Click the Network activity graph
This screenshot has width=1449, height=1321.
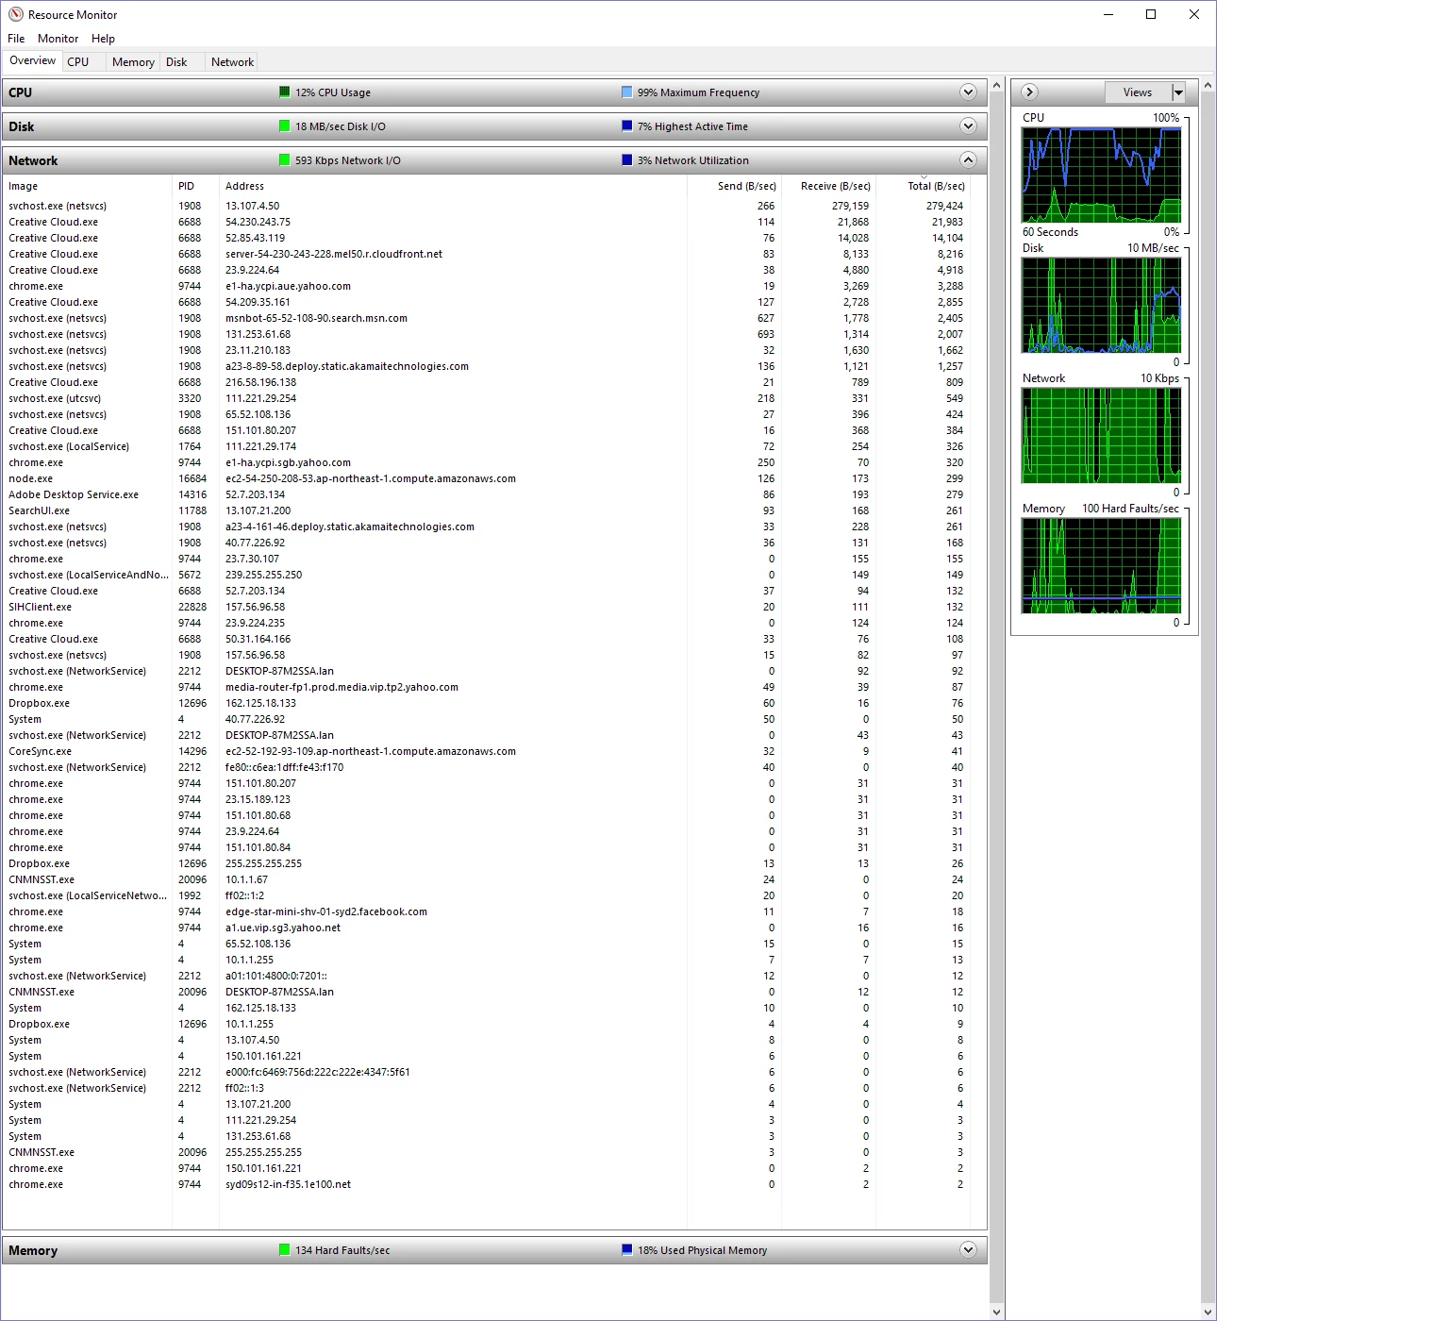tap(1101, 436)
